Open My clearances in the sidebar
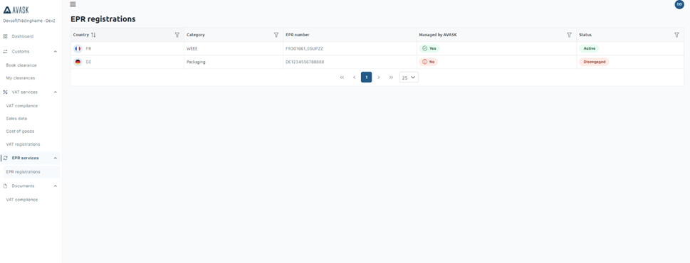Screen dimensions: 690x263 [x=20, y=77]
